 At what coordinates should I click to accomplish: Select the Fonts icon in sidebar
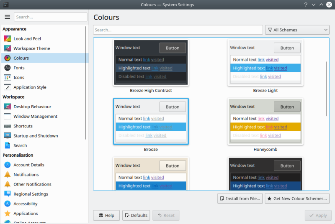(7, 68)
